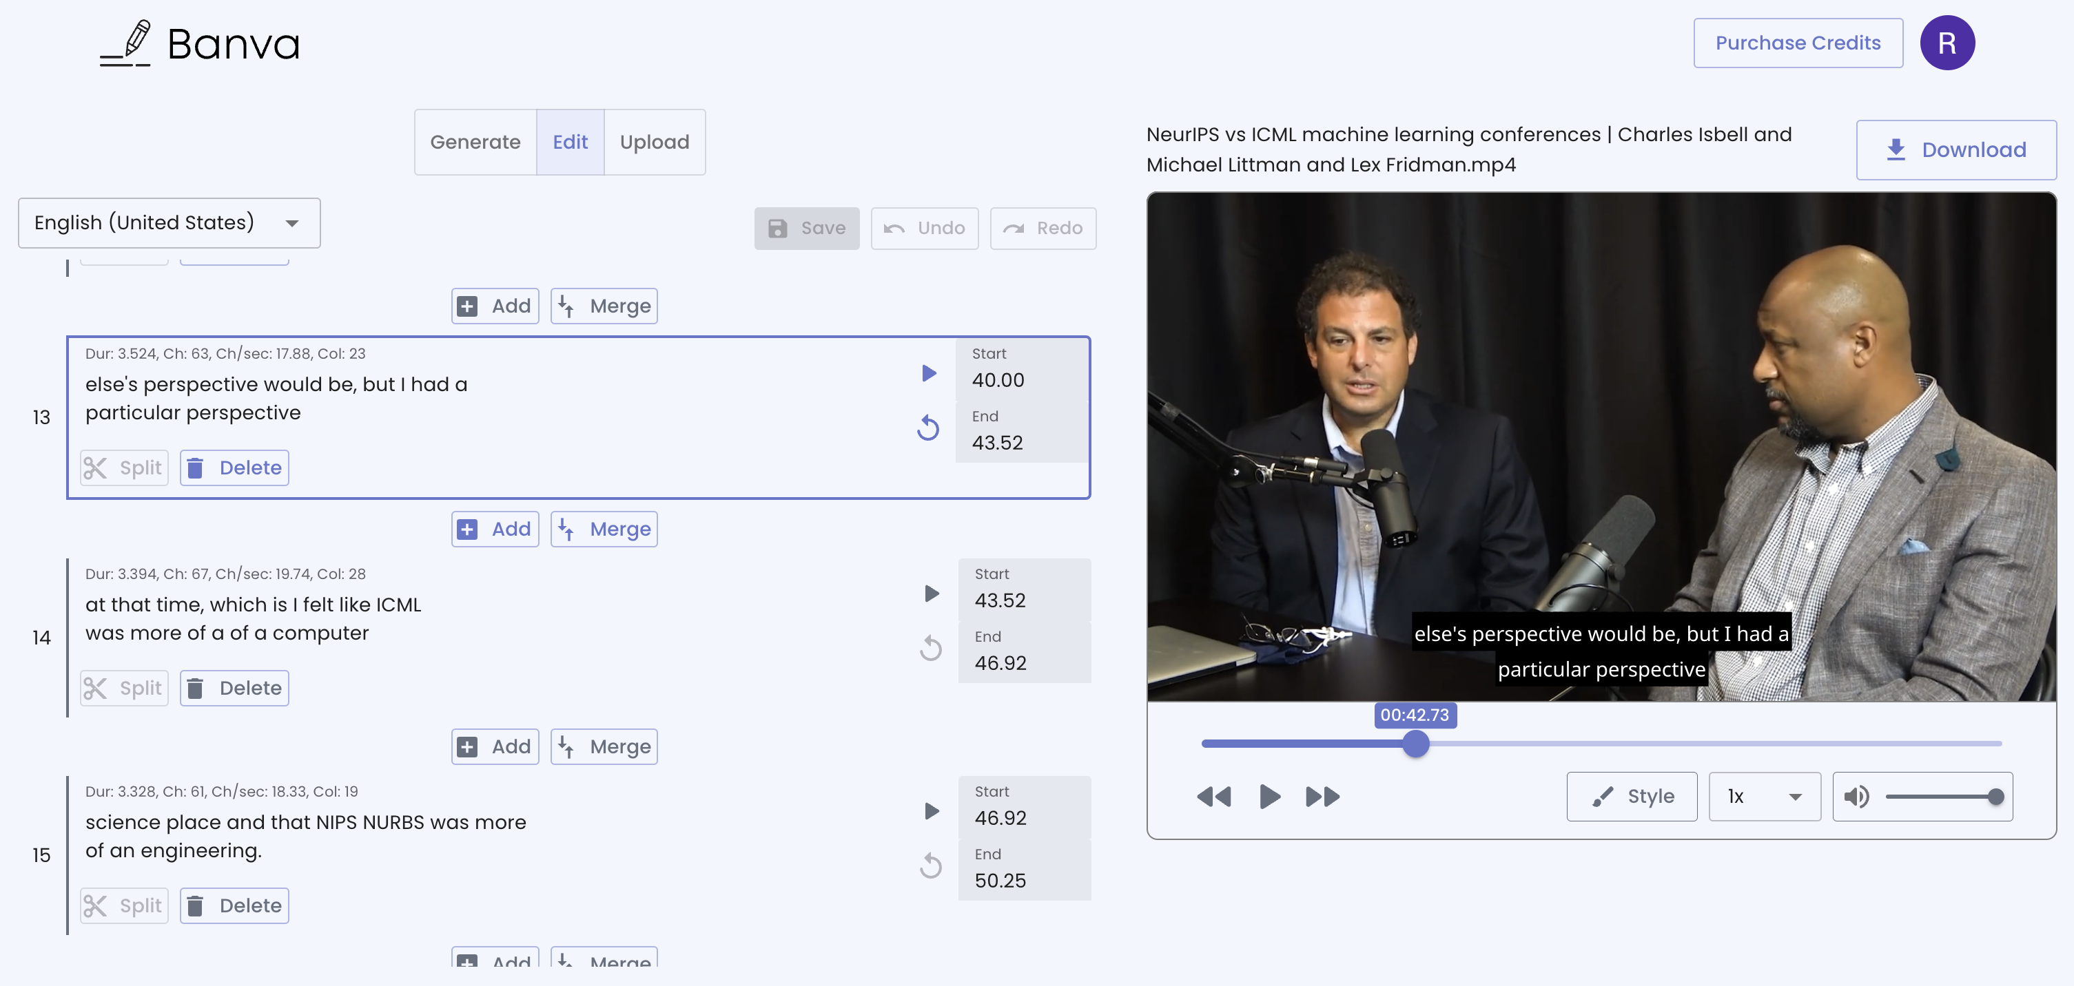Replay icon for subtitle segment 13
The image size is (2074, 986).
tap(928, 428)
